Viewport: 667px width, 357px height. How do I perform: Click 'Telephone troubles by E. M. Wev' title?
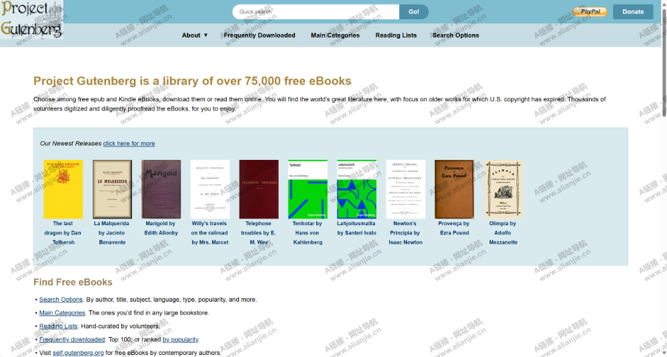(258, 233)
